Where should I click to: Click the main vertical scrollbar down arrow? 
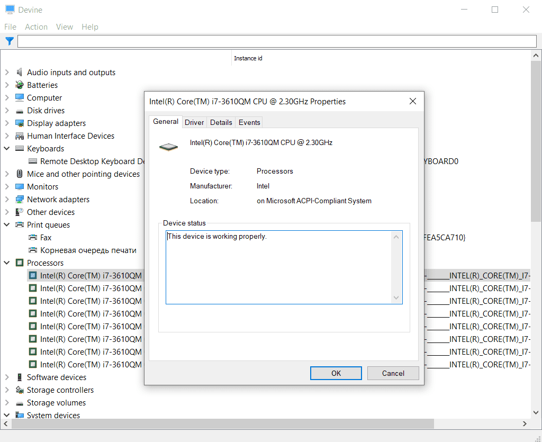[536, 413]
